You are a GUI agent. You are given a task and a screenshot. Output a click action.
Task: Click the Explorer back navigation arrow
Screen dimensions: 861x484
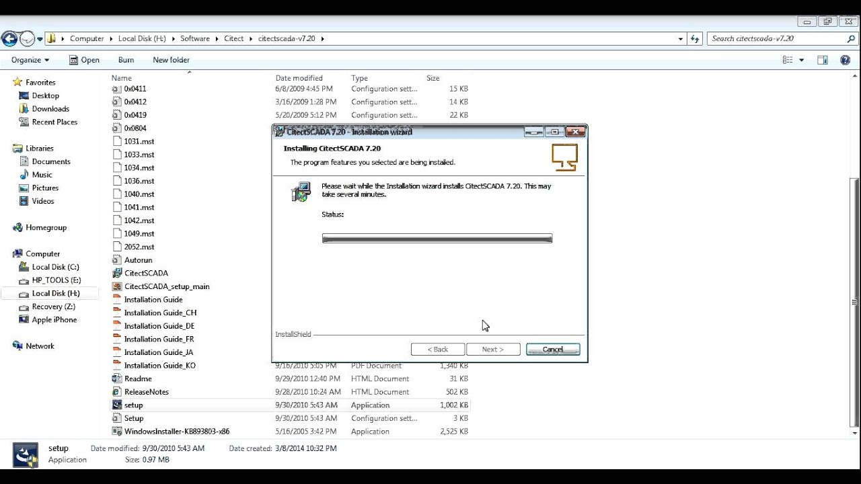(x=9, y=38)
